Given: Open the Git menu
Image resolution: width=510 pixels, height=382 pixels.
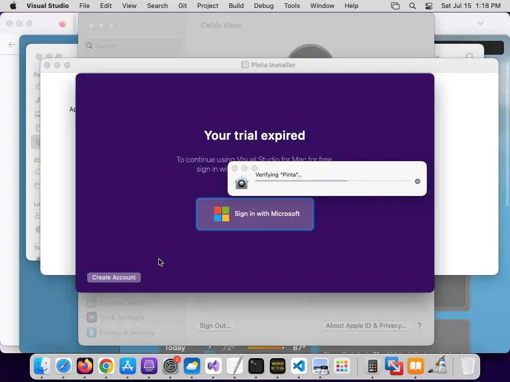Looking at the screenshot, I should click(182, 6).
